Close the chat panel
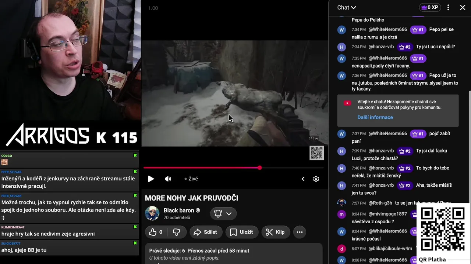471x264 pixels. click(463, 7)
